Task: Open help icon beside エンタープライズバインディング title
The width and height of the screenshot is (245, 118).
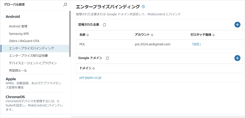Action: click(x=143, y=7)
